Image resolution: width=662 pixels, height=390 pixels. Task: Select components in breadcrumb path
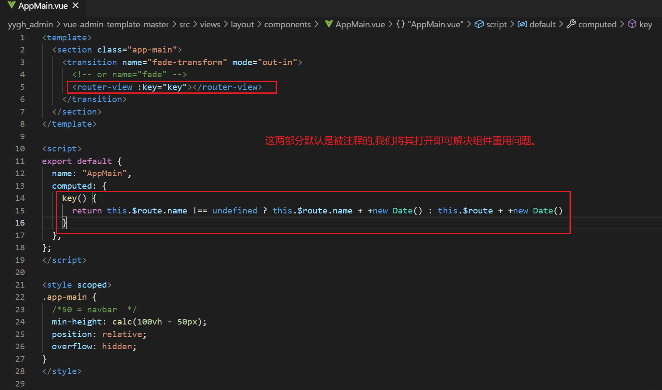pos(287,25)
